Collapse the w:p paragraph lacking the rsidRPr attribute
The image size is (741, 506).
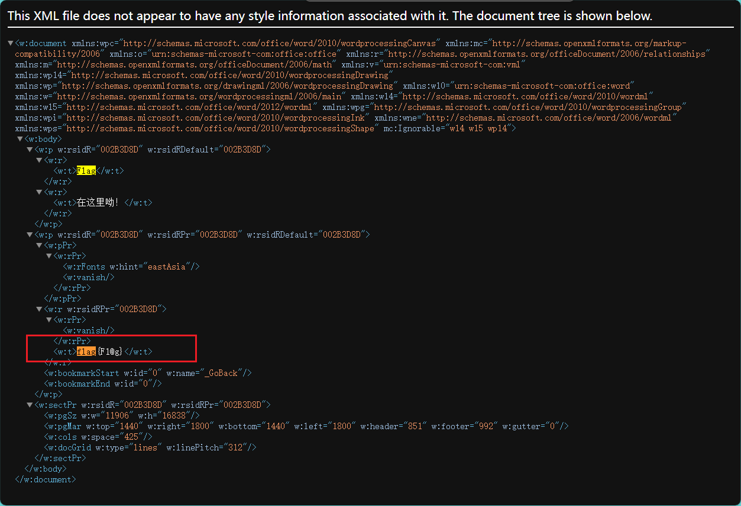[x=30, y=150]
